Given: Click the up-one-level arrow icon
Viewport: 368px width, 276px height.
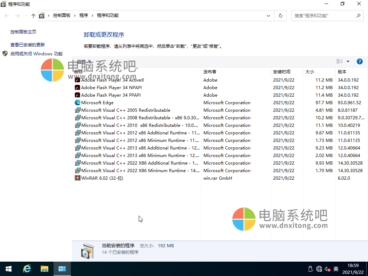Looking at the screenshot, I should pos(33,16).
